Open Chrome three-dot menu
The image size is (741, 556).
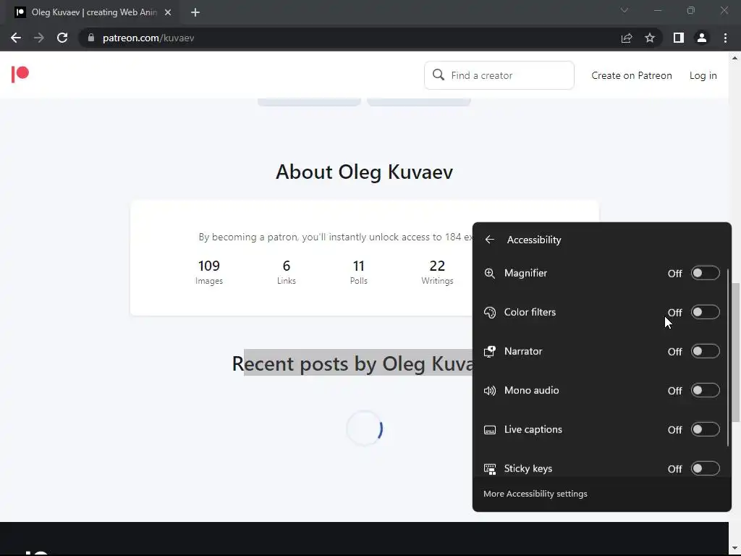725,38
